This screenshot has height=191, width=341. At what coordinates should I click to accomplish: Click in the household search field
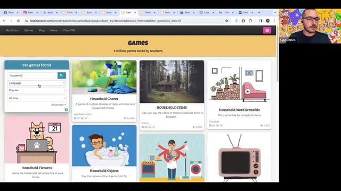coord(33,75)
